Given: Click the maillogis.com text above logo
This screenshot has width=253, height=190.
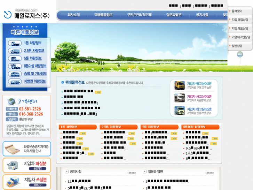Looking at the screenshot, I should (26, 10).
